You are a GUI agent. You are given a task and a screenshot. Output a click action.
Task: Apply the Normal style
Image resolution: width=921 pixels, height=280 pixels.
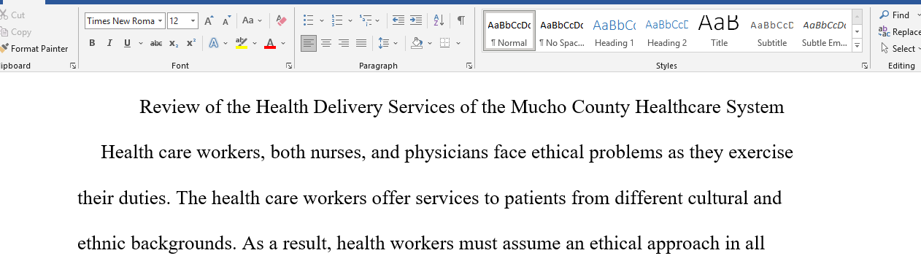pyautogui.click(x=509, y=31)
